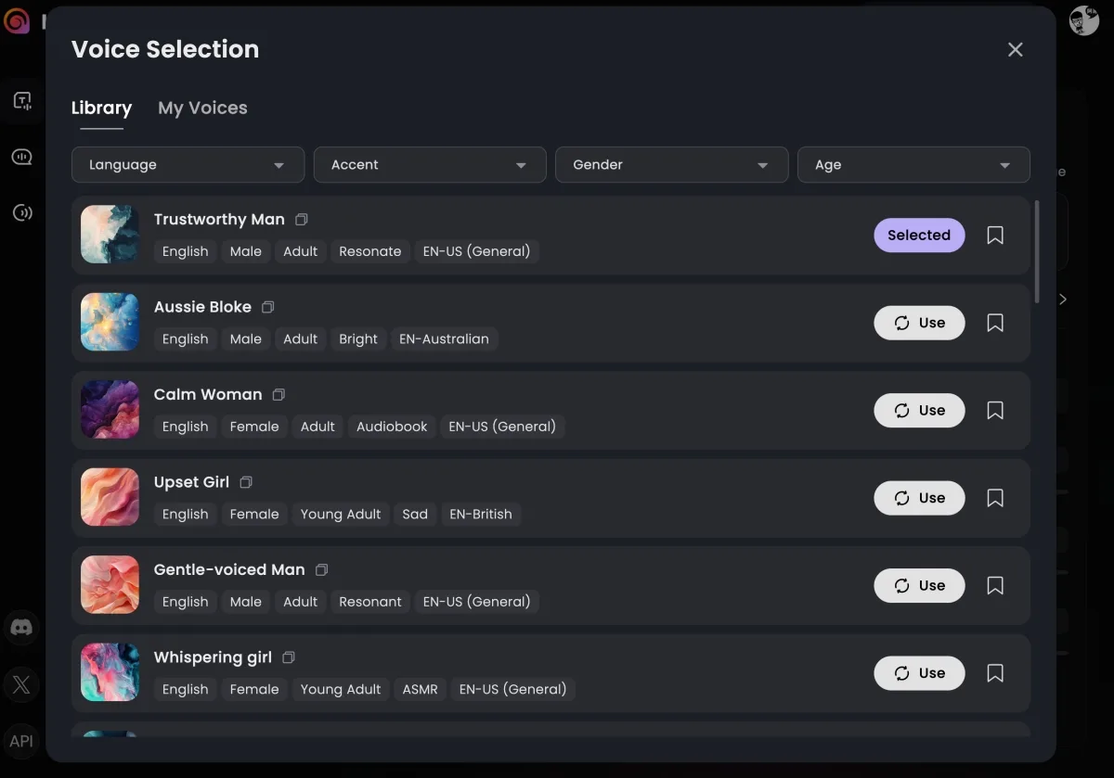Switch to the My Voices tab

pyautogui.click(x=202, y=108)
